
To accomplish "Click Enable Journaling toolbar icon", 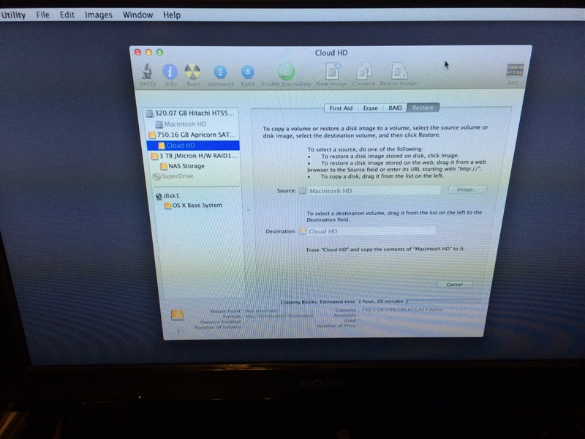I will (x=286, y=75).
